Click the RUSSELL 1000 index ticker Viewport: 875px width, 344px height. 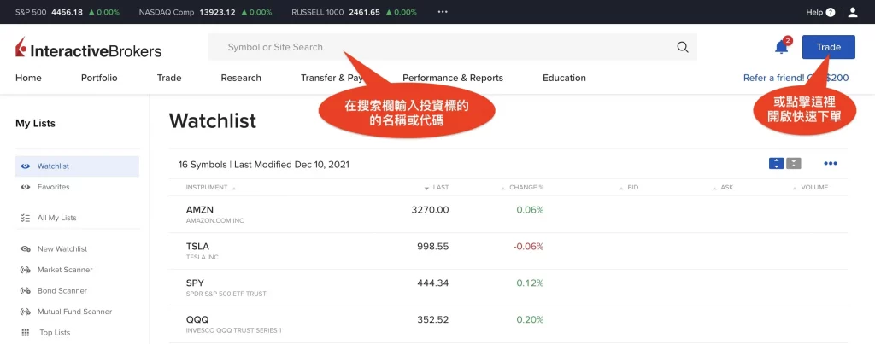(355, 12)
